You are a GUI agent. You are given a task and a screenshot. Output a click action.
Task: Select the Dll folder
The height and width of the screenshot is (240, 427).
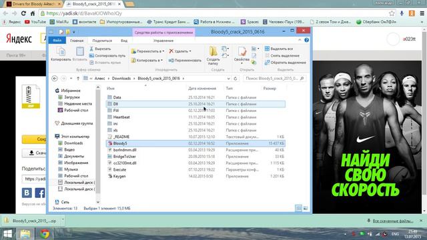(195, 104)
